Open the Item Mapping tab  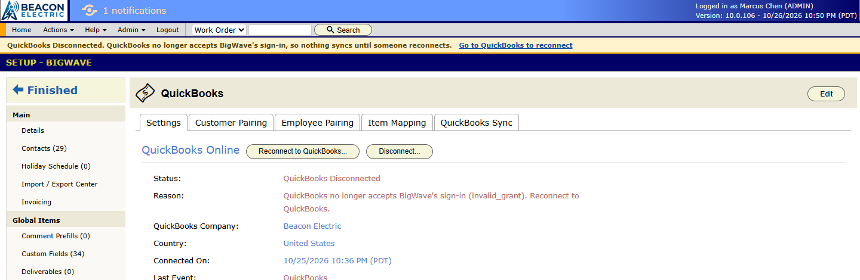tap(397, 123)
